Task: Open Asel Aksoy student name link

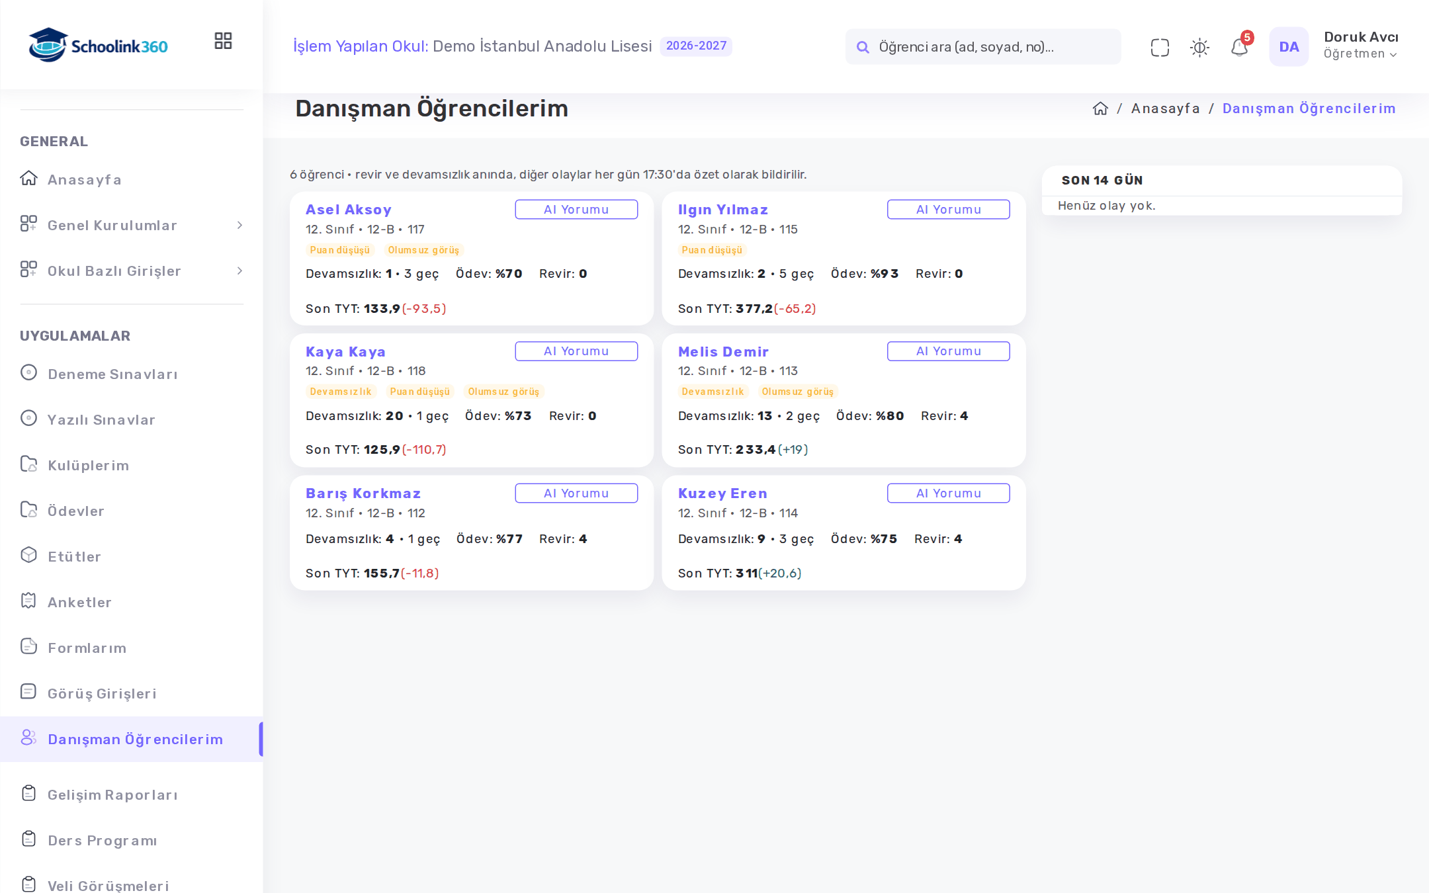Action: [349, 210]
